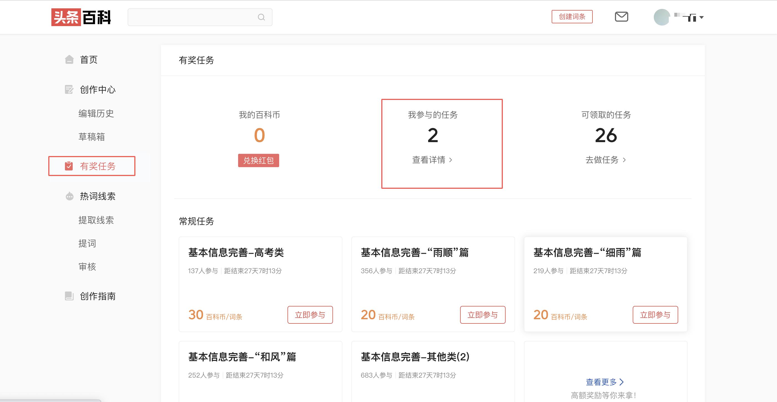Click the 创作中心 pencil icon

point(69,89)
